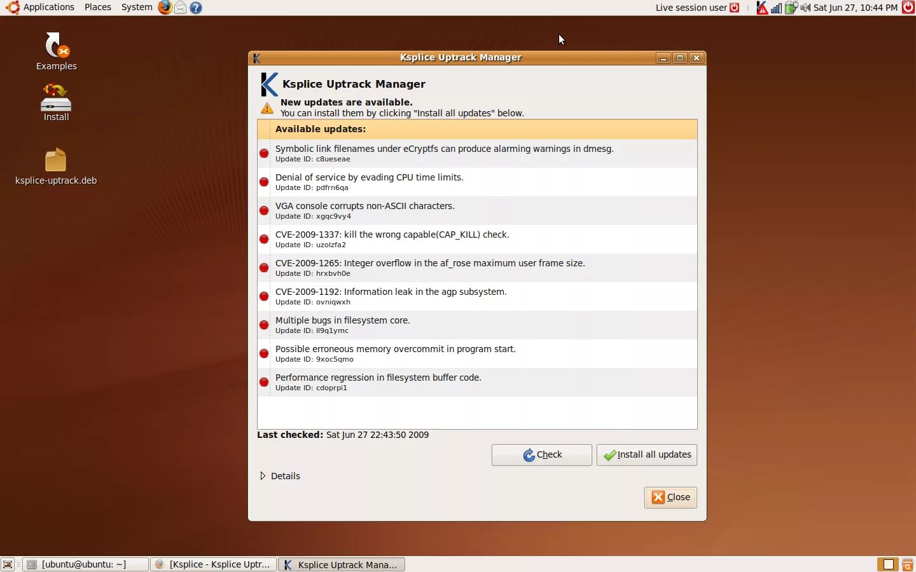916x572 pixels.
Task: Open the Examples desktop shortcut
Action: [x=56, y=51]
